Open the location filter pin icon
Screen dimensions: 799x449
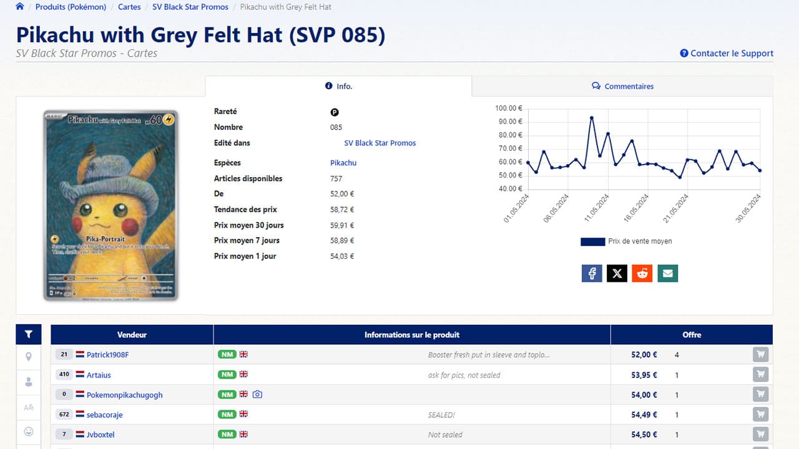click(x=29, y=357)
